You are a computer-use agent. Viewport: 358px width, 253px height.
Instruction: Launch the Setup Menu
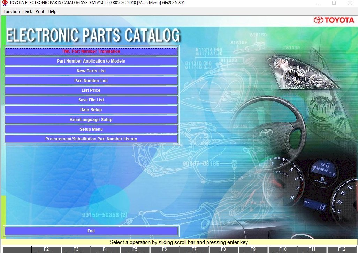91,129
